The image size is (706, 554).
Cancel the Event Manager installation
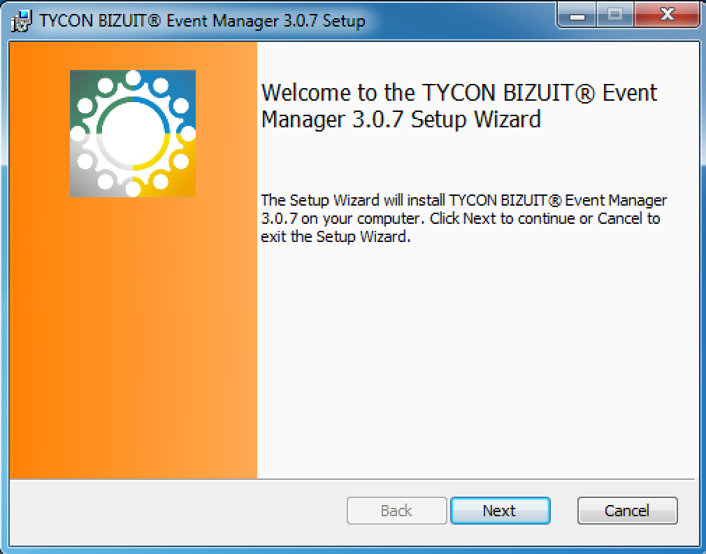627,511
